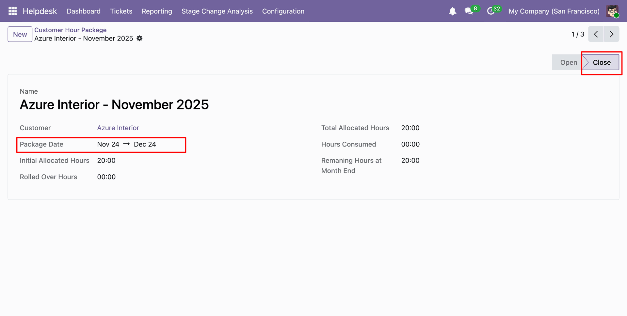
Task: Open the company switcher dropdown
Action: [x=554, y=11]
